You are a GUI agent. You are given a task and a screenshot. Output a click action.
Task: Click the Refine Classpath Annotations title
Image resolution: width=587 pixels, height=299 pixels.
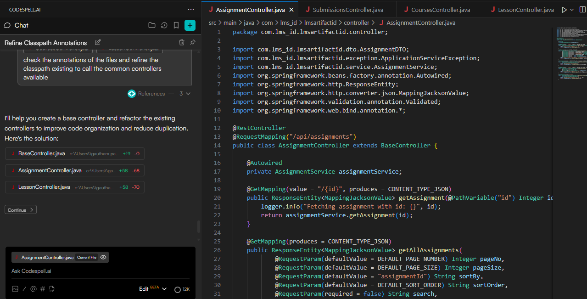tap(45, 42)
